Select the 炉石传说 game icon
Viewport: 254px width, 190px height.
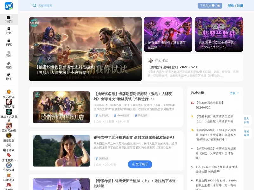tap(9, 92)
